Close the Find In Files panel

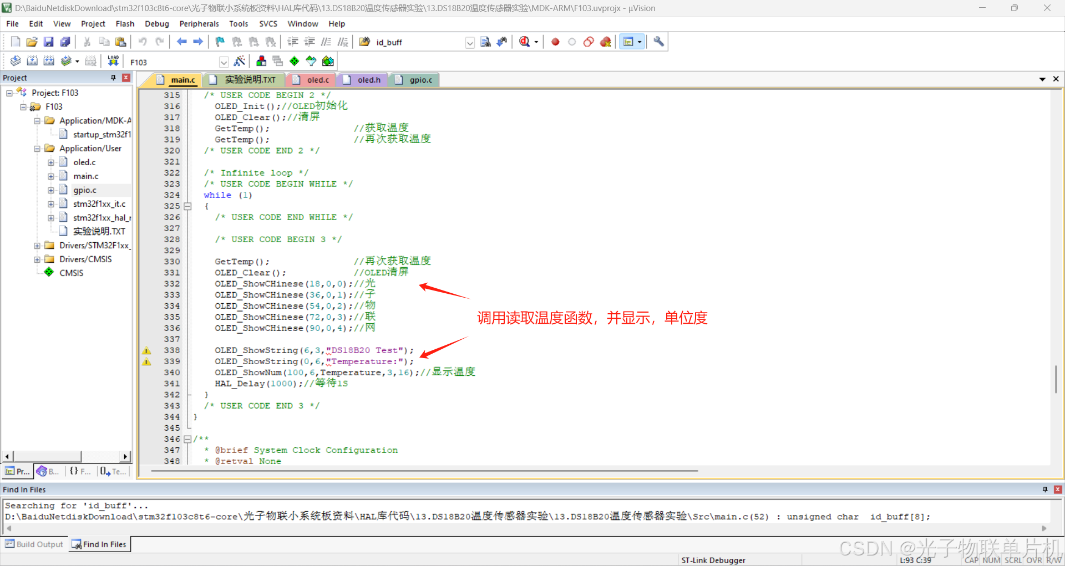(x=1058, y=489)
